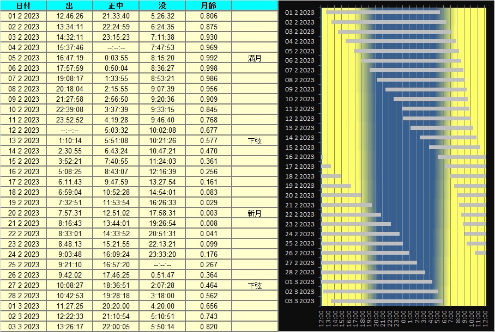Click the 0:00 label on the chart time axis
Viewport: 495px width, 332px height.
coord(403,317)
